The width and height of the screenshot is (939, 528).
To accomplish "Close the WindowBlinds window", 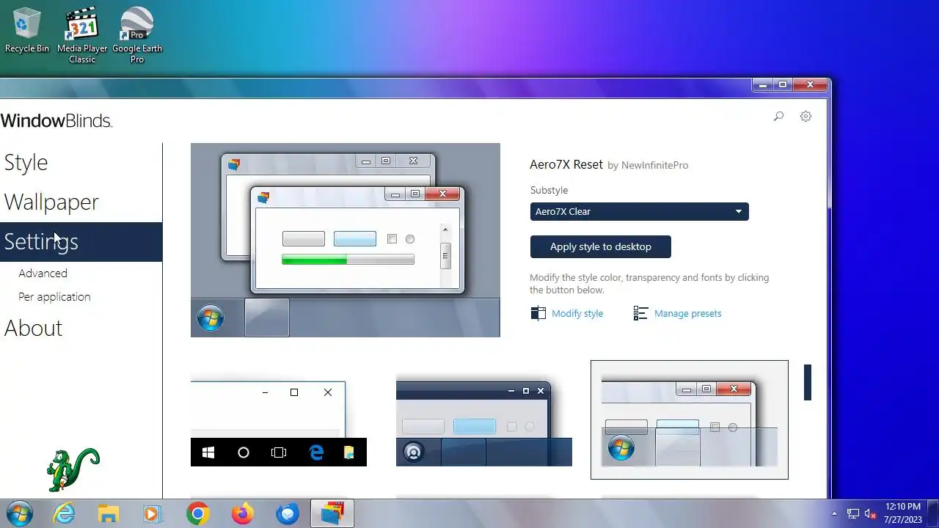I will (x=810, y=85).
